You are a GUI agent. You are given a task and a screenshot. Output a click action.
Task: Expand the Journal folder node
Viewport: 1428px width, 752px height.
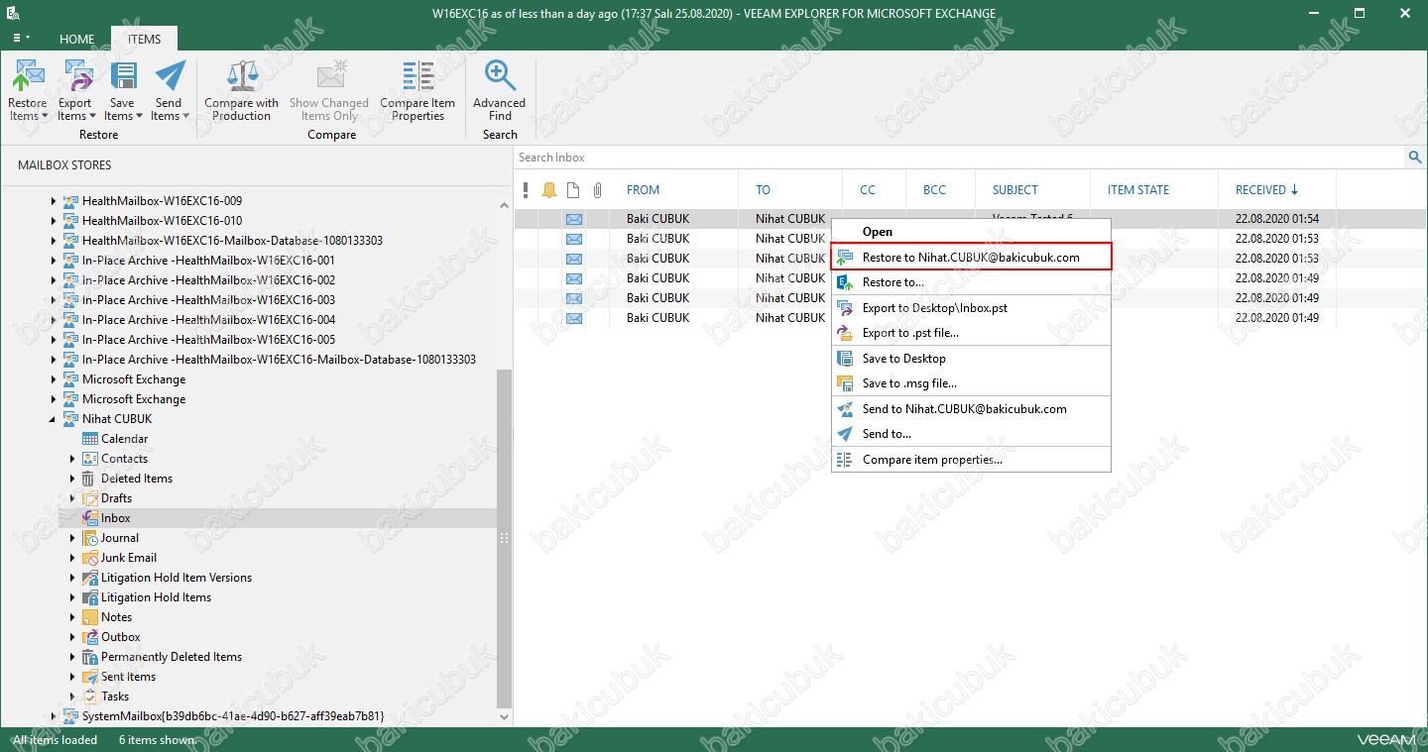(72, 538)
